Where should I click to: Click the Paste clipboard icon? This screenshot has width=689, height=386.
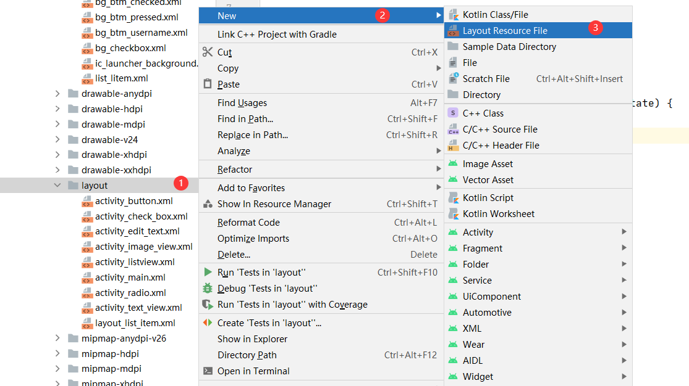click(207, 84)
